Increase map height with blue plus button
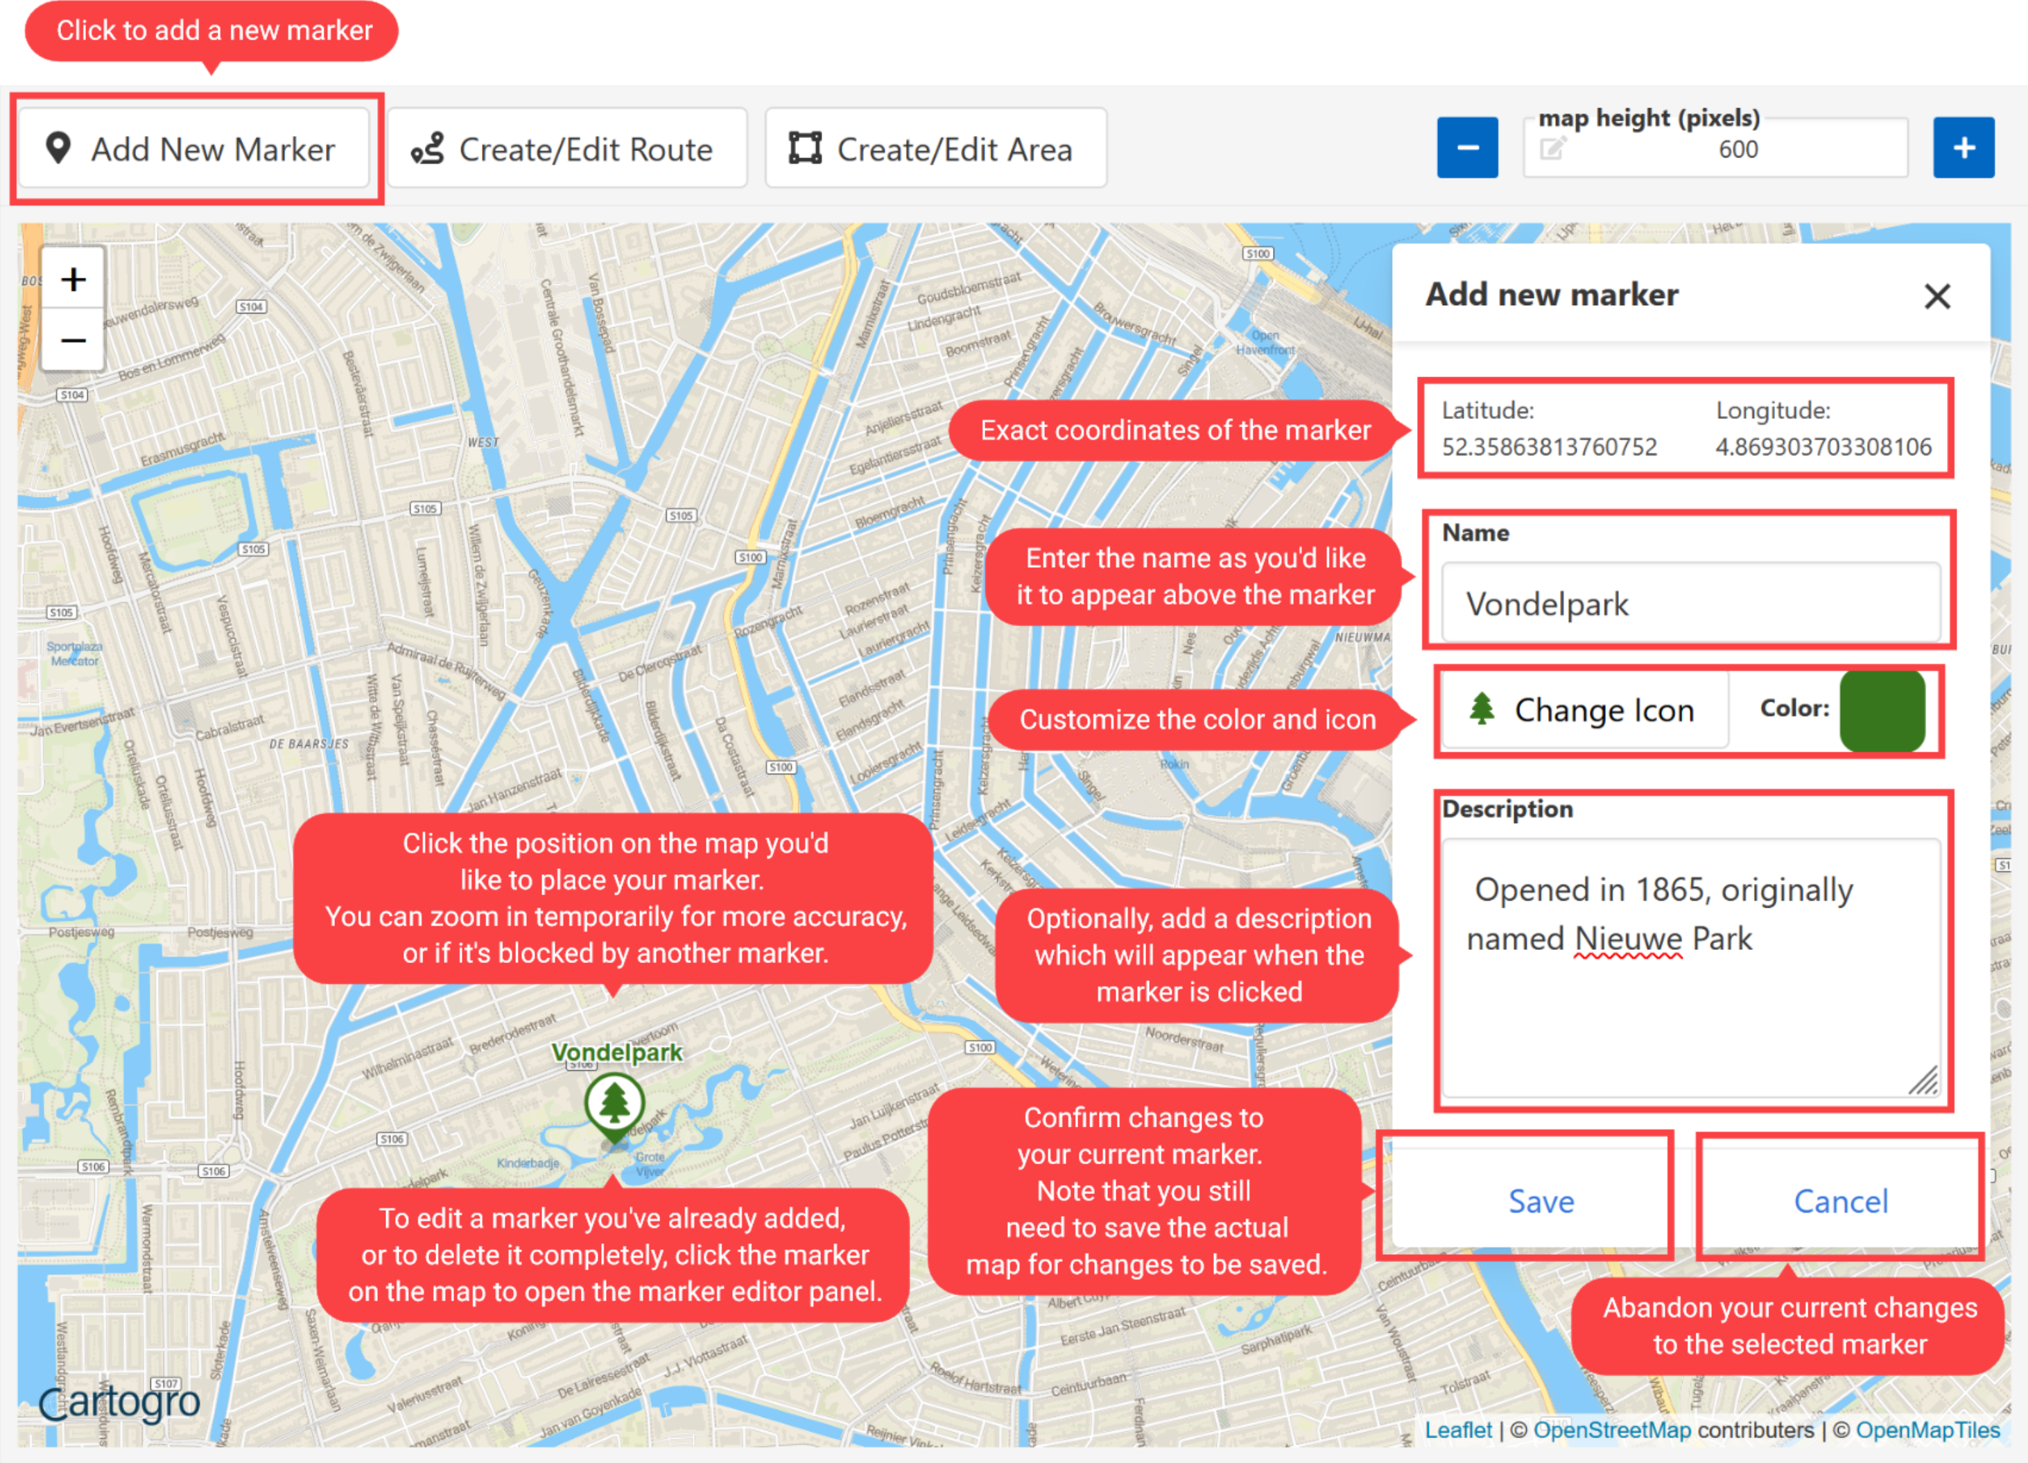The image size is (2028, 1463). [1963, 148]
